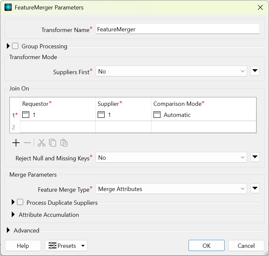Click the Supplier attribute icon in row 1
The height and width of the screenshot is (256, 269).
[x=101, y=115]
